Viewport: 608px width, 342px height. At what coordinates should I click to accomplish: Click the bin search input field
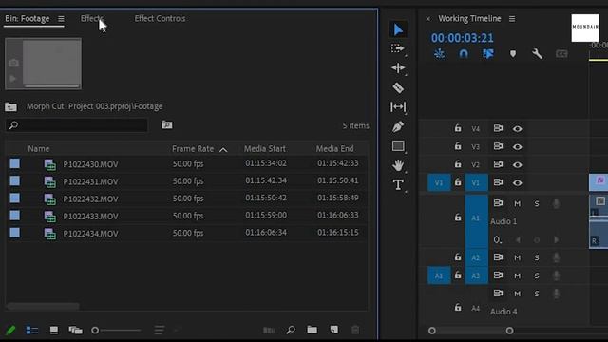[x=76, y=125]
